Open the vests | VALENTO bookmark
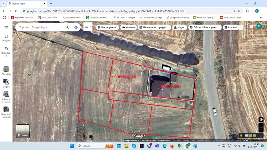The height and width of the screenshot is (150, 267). coord(48,18)
